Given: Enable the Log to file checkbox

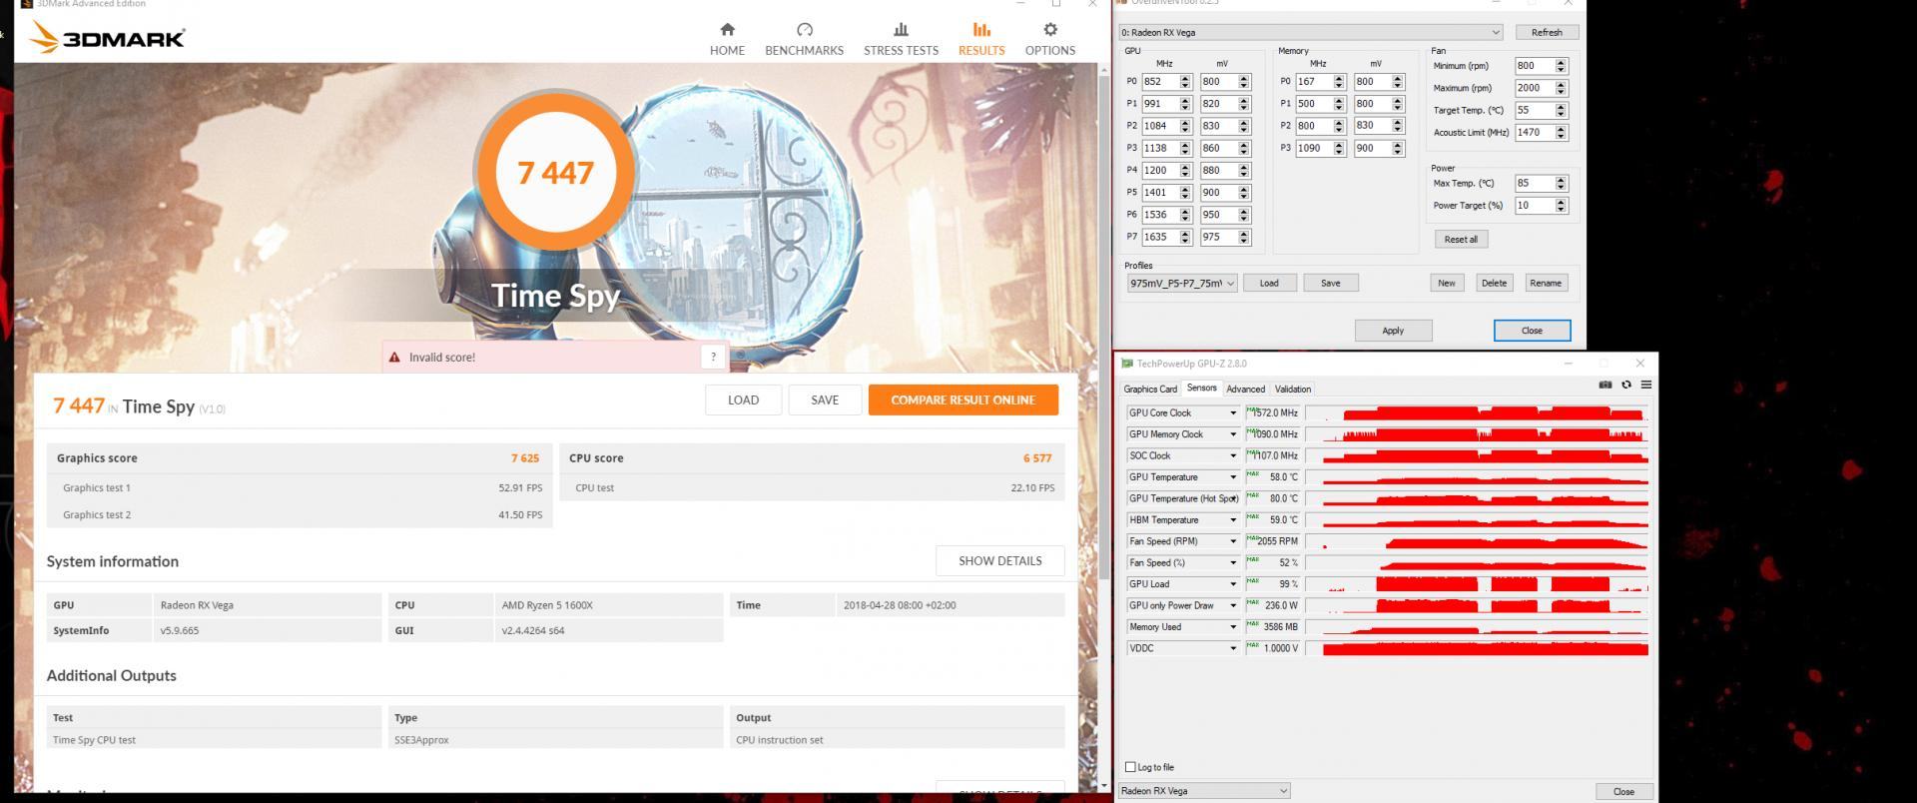Looking at the screenshot, I should tap(1130, 767).
